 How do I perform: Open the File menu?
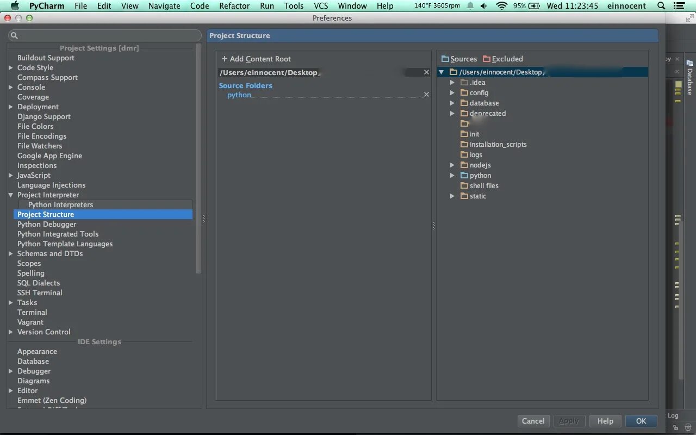click(x=80, y=6)
